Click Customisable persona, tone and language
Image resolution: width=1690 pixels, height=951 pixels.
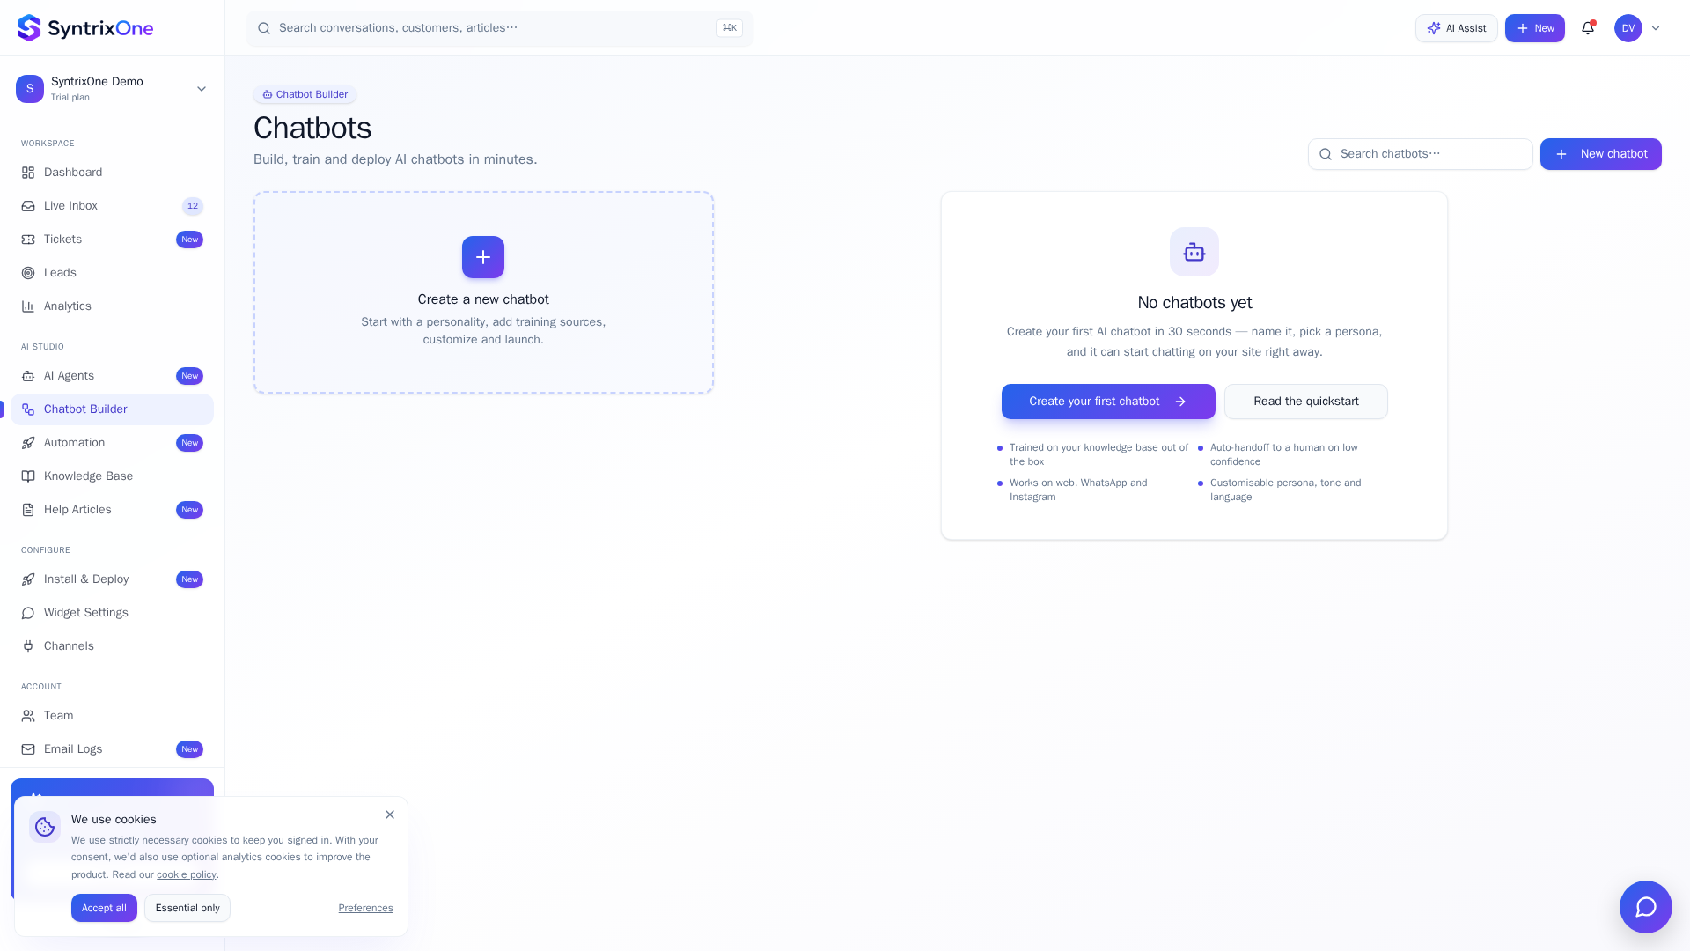tap(1285, 490)
